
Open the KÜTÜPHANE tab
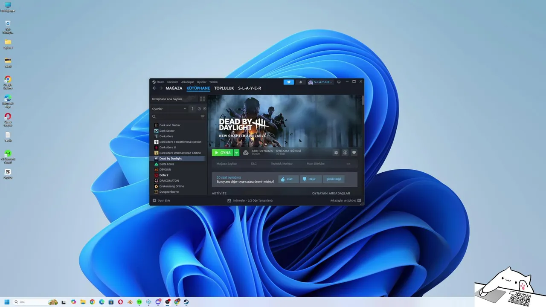[x=198, y=88]
